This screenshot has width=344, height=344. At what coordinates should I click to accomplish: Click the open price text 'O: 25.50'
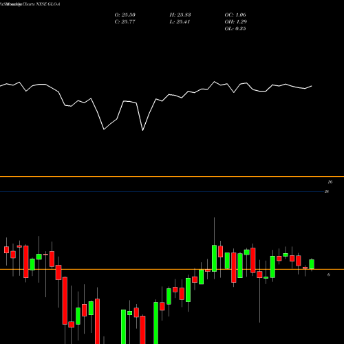pos(125,15)
